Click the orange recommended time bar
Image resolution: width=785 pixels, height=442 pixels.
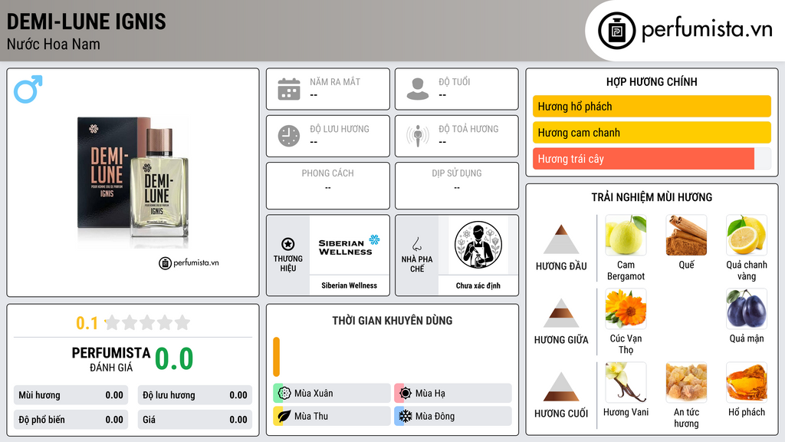pos(276,357)
